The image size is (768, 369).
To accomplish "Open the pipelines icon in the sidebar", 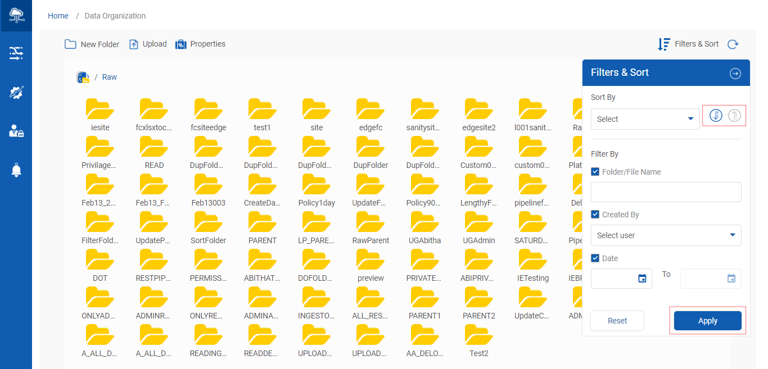I will click(16, 53).
